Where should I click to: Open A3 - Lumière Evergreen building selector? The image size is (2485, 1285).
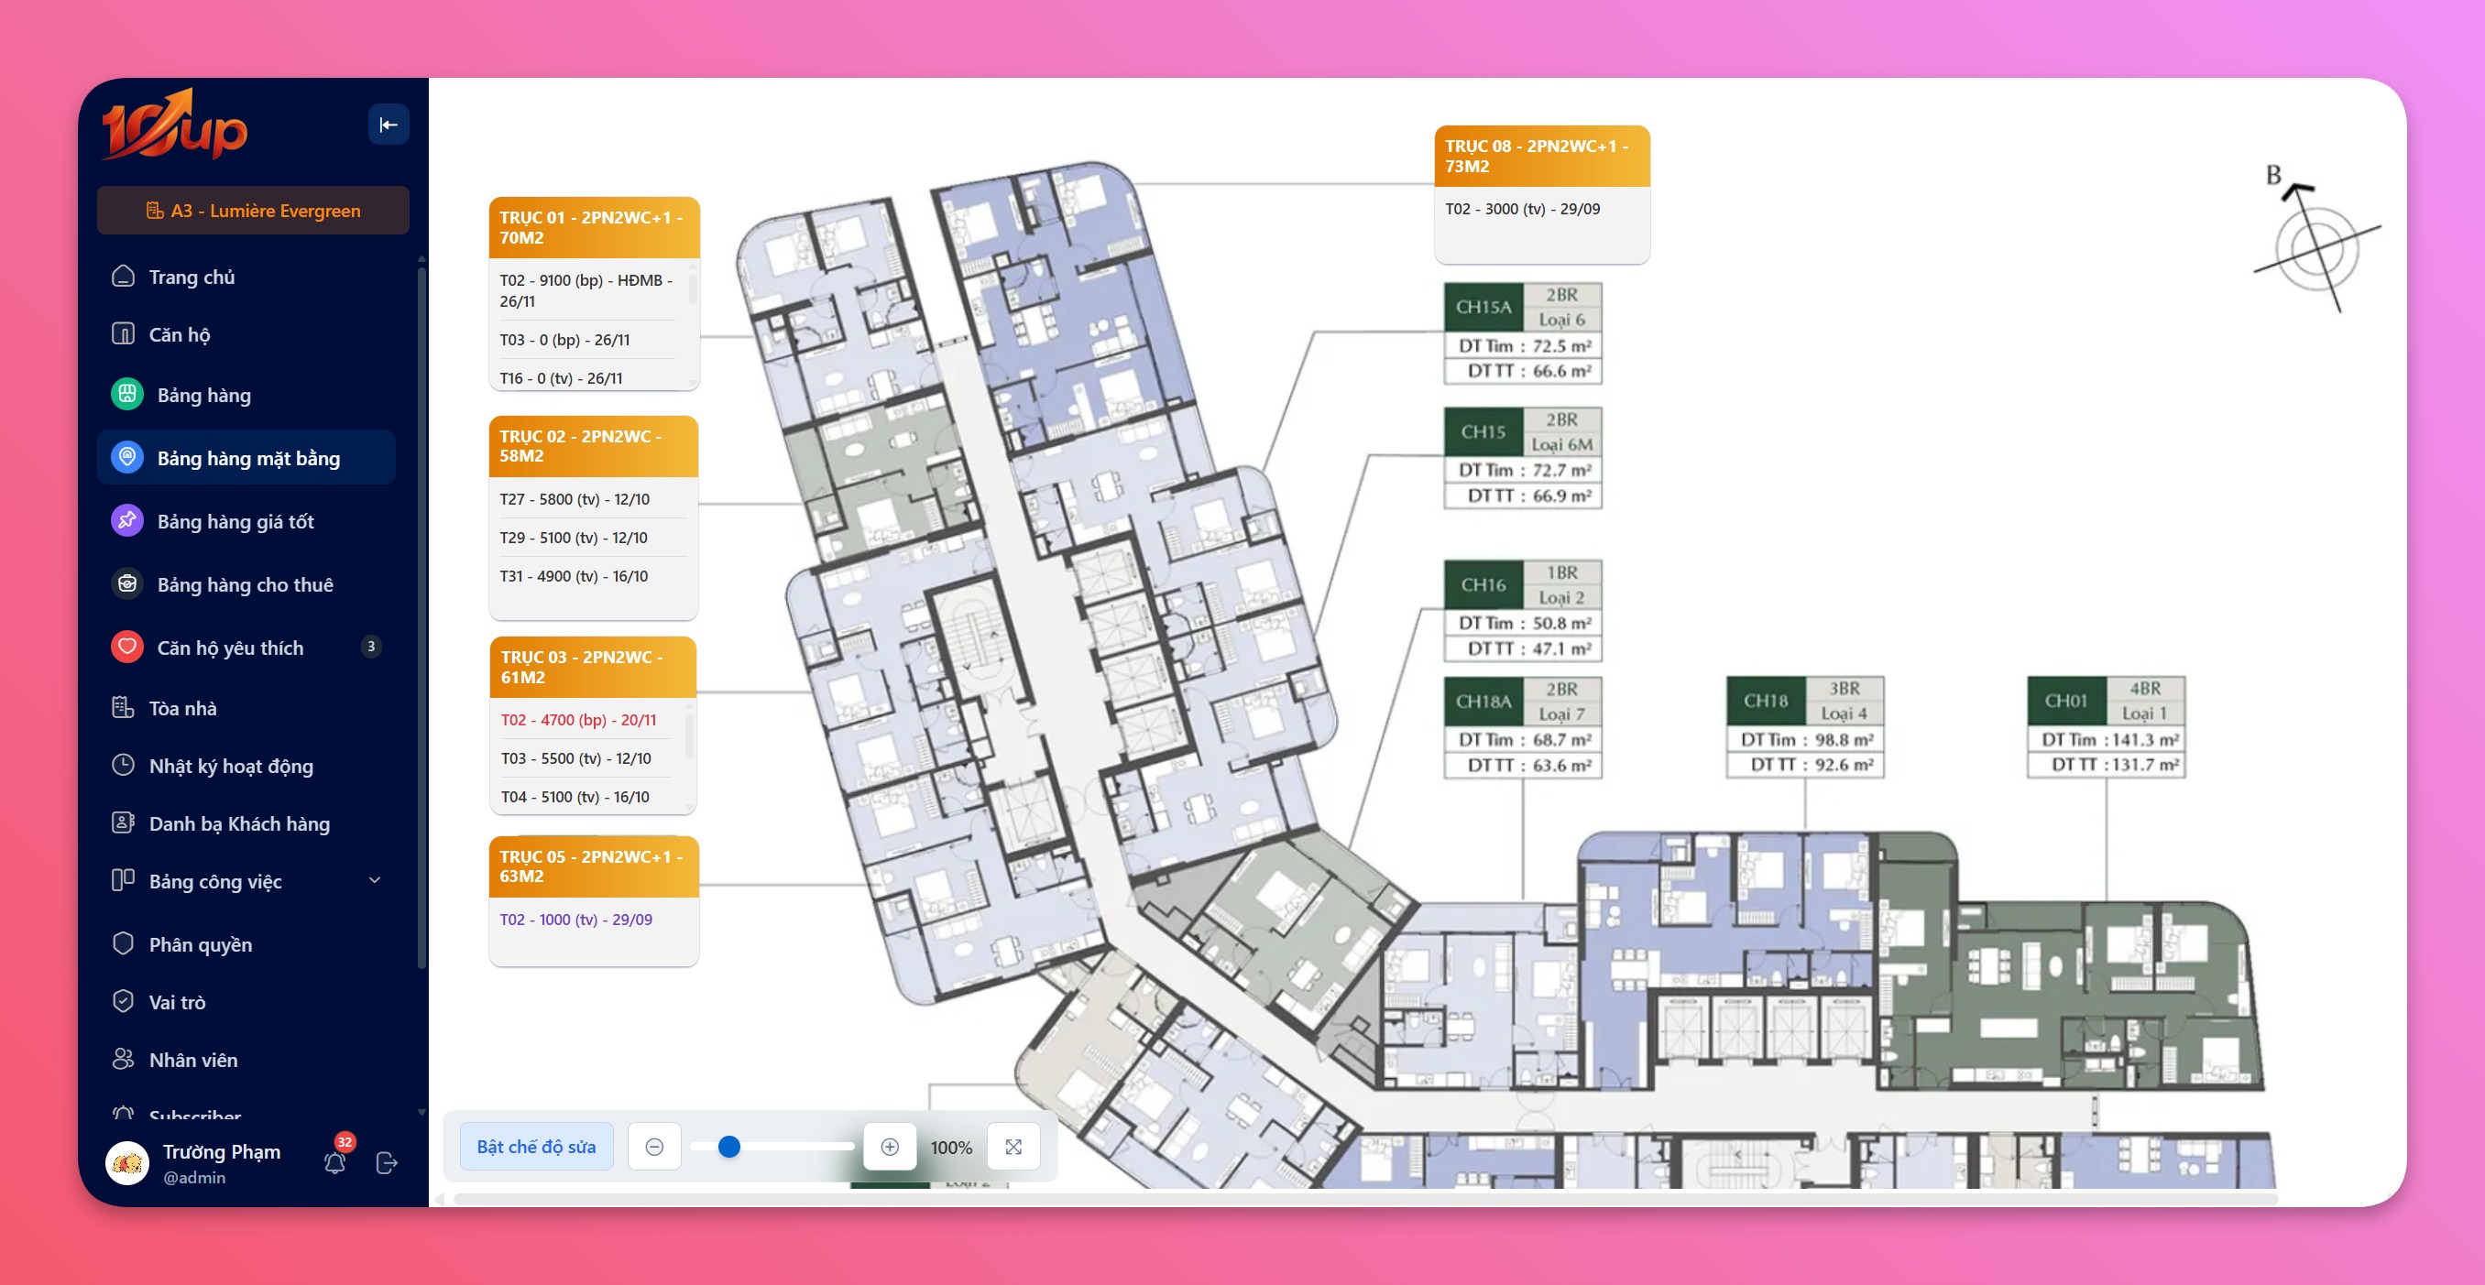(x=253, y=210)
